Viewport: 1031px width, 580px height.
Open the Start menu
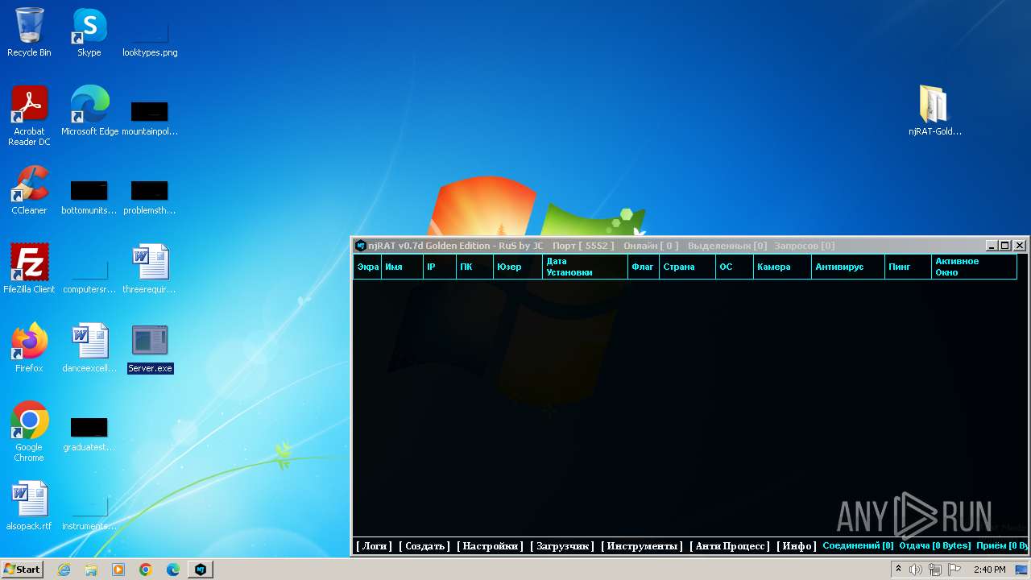(22, 570)
